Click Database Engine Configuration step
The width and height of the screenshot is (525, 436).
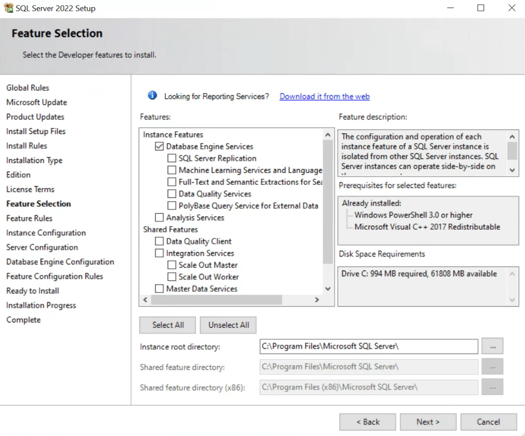coord(60,262)
